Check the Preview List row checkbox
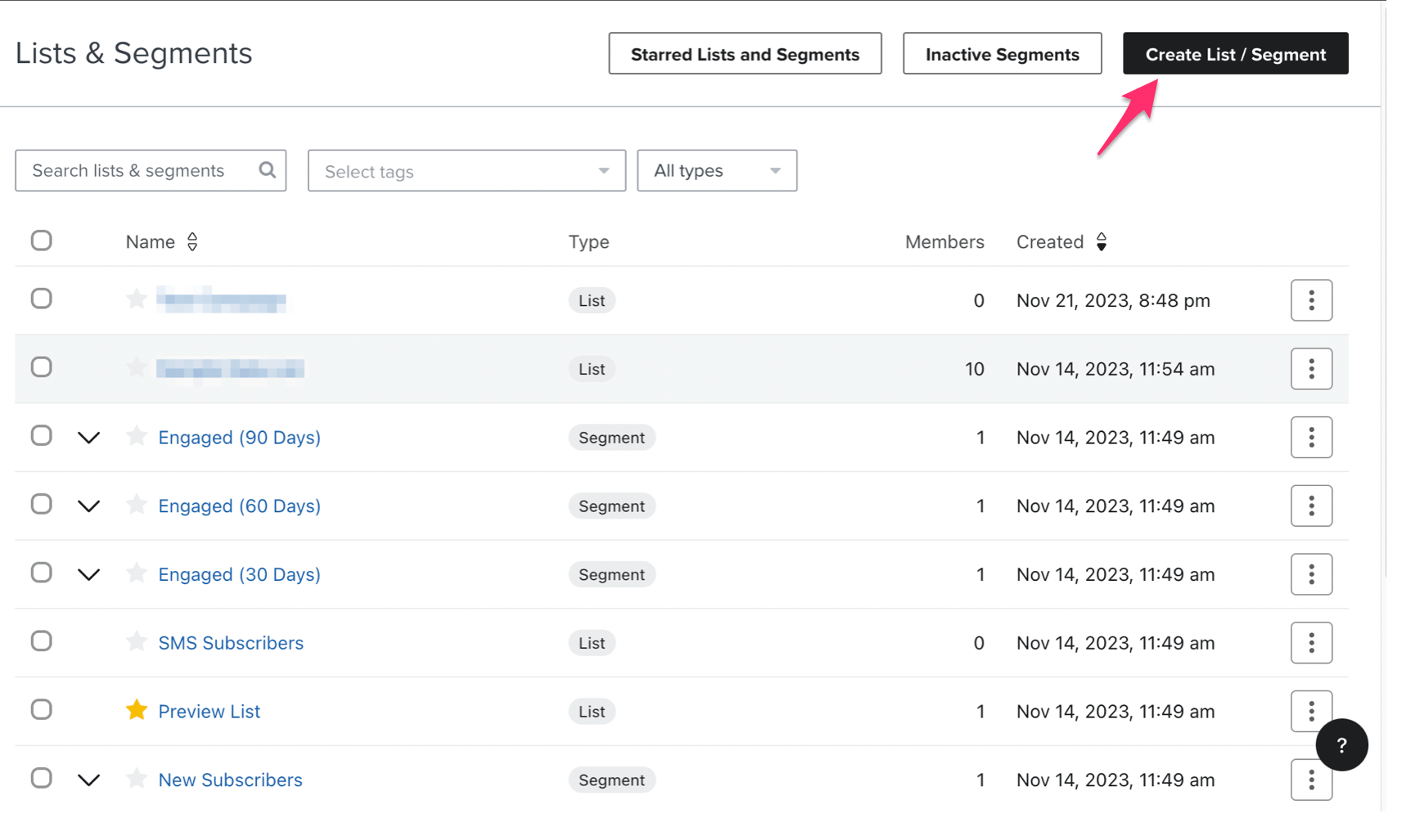Viewport: 1406px width, 836px height. 42,709
